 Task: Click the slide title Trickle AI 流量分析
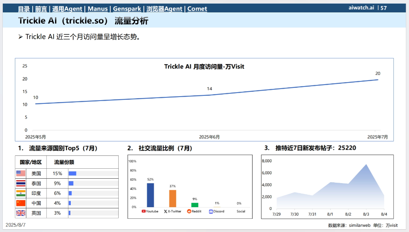pos(83,20)
